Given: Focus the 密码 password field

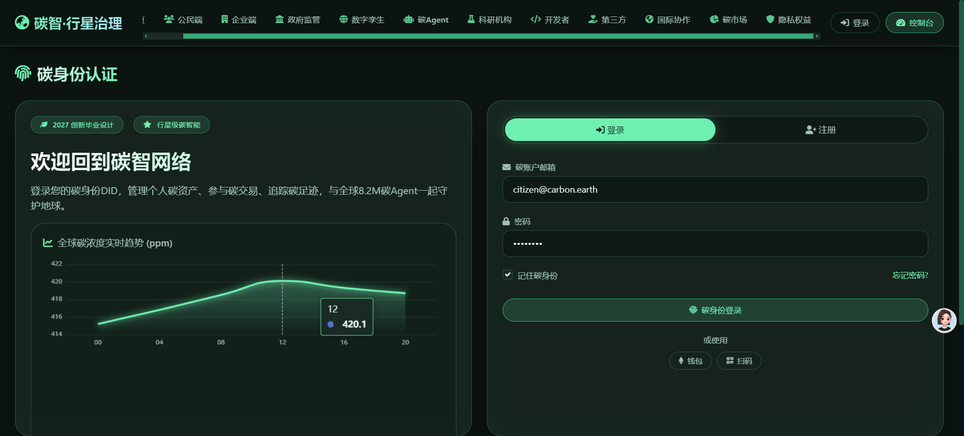Looking at the screenshot, I should [x=715, y=244].
